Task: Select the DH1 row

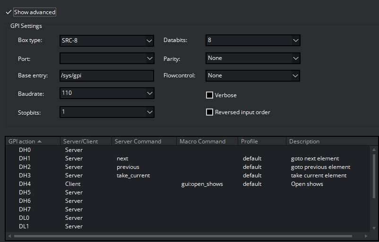Action: point(25,159)
